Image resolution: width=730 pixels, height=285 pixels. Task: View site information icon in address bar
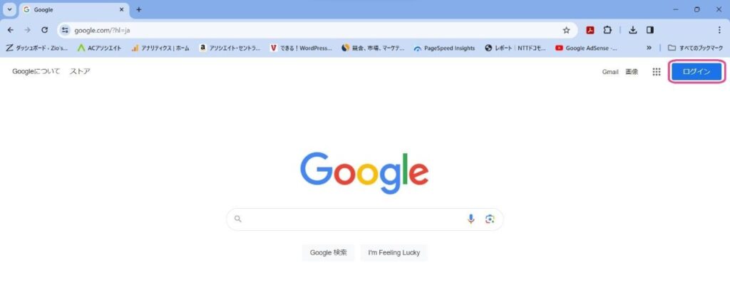65,30
